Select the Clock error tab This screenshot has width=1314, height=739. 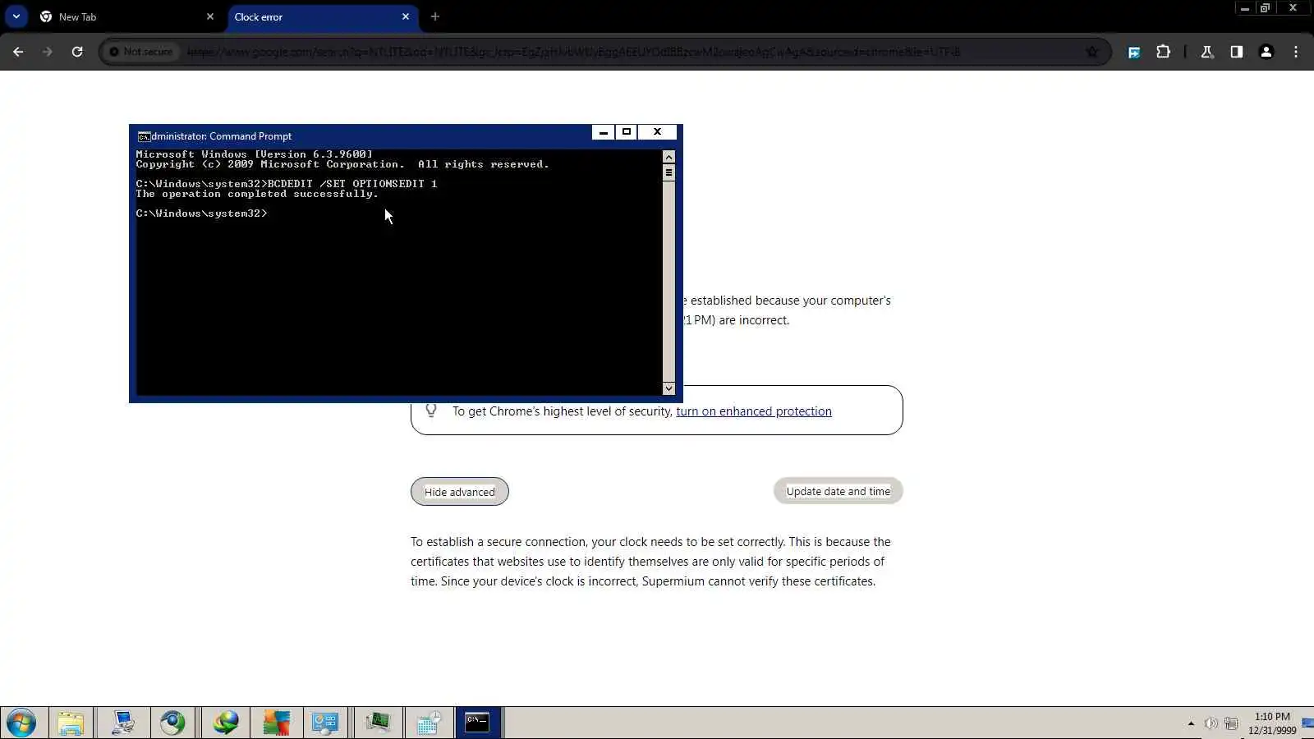click(x=323, y=16)
